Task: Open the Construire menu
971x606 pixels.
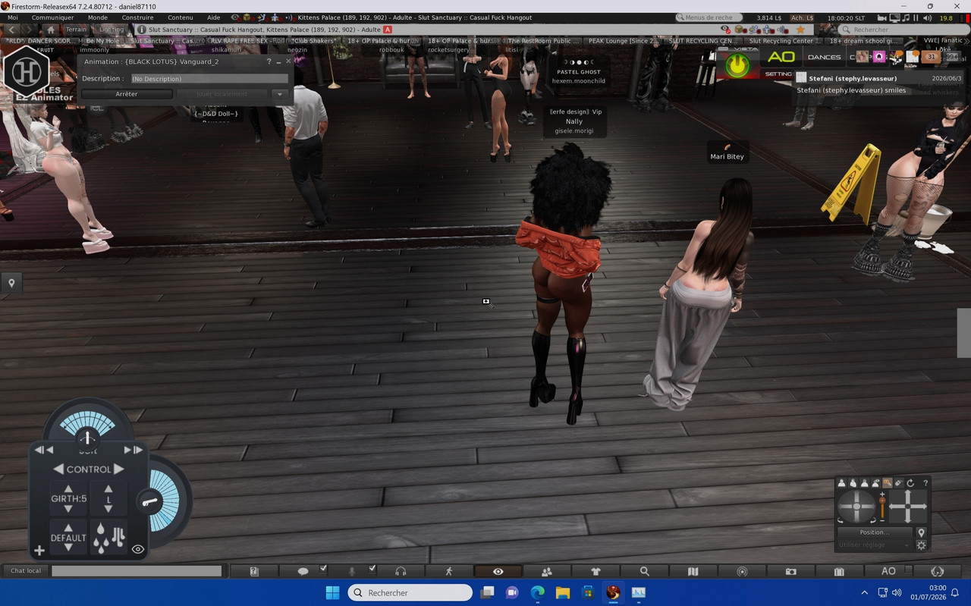Action: [137, 17]
